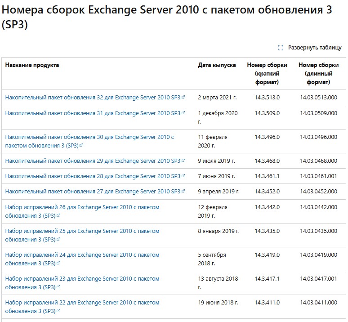Click external link icon for rollup 26
The height and width of the screenshot is (322, 348).
click(x=59, y=216)
